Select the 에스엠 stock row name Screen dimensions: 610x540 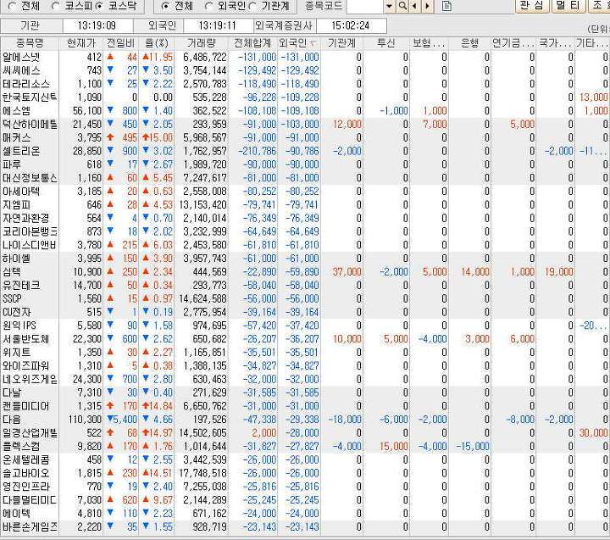click(x=16, y=111)
